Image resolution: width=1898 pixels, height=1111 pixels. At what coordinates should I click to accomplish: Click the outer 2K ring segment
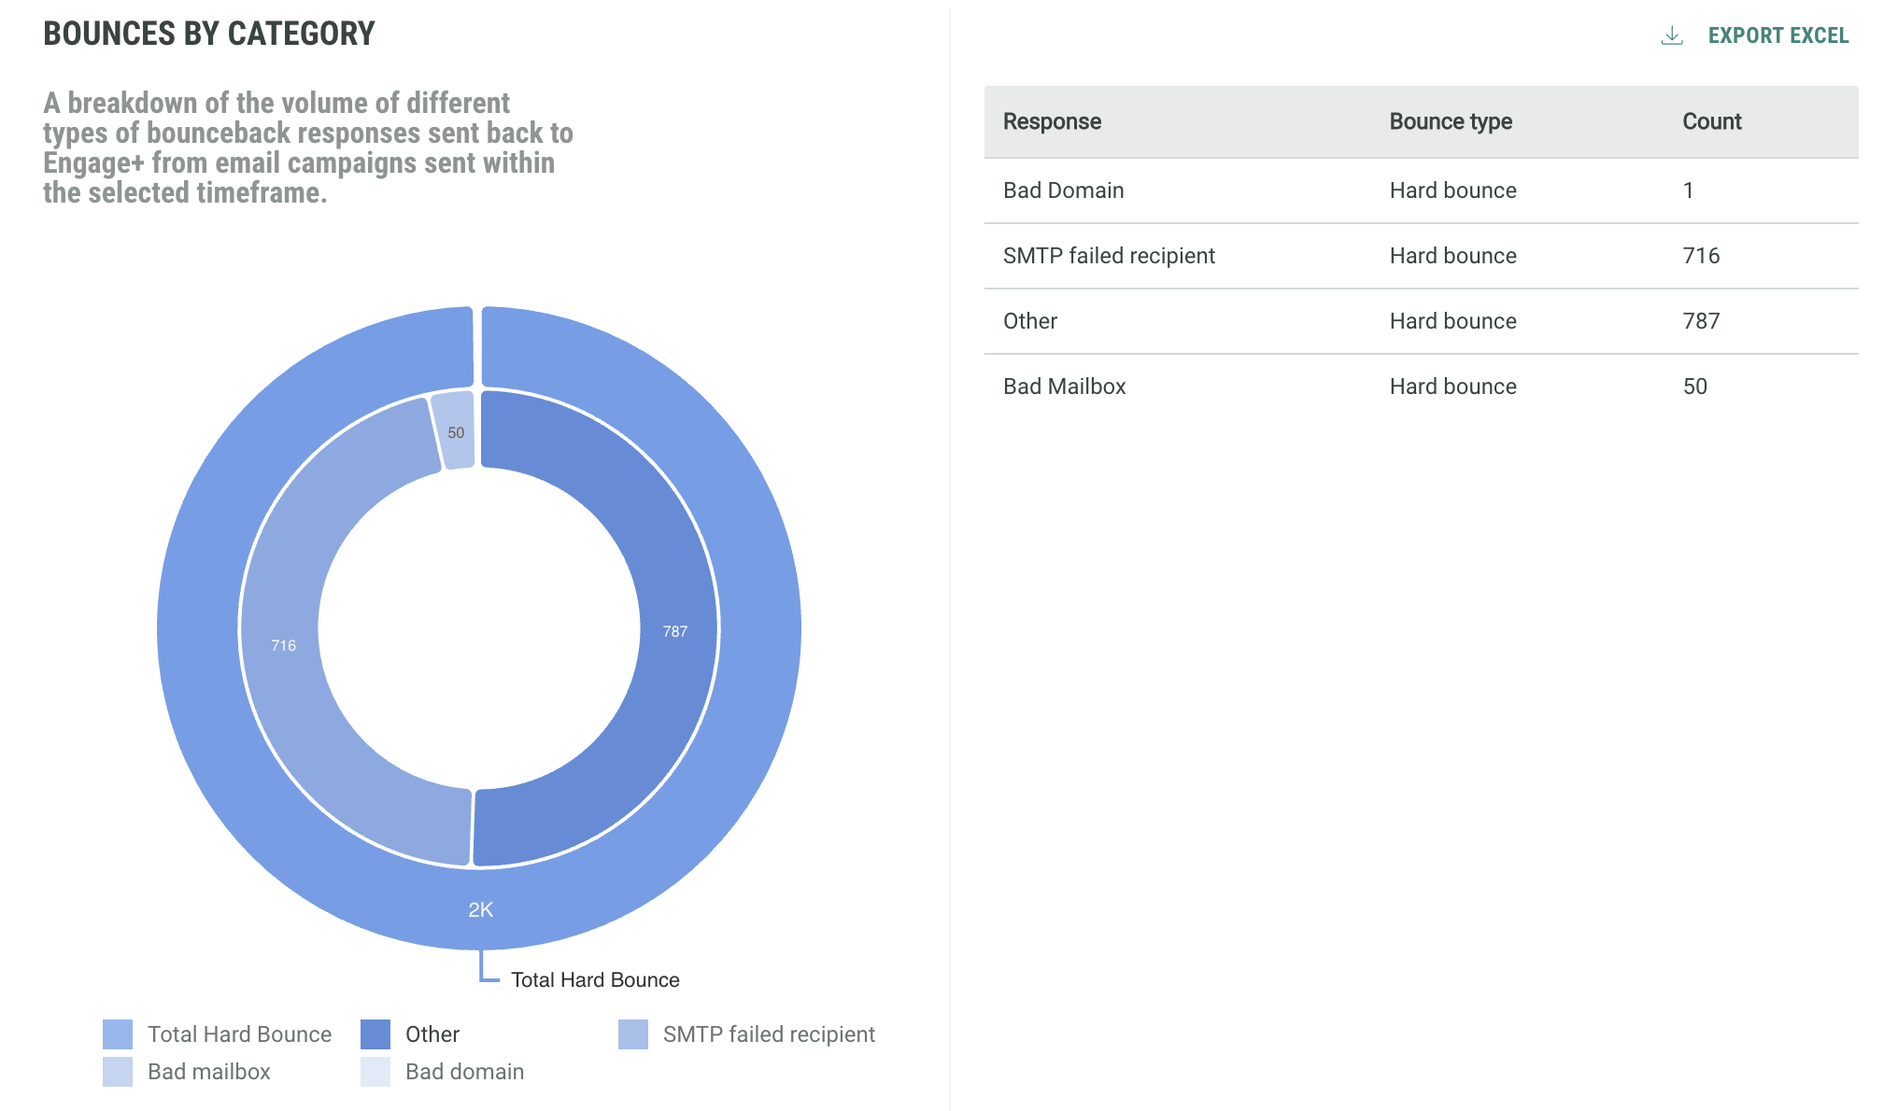pyautogui.click(x=480, y=909)
